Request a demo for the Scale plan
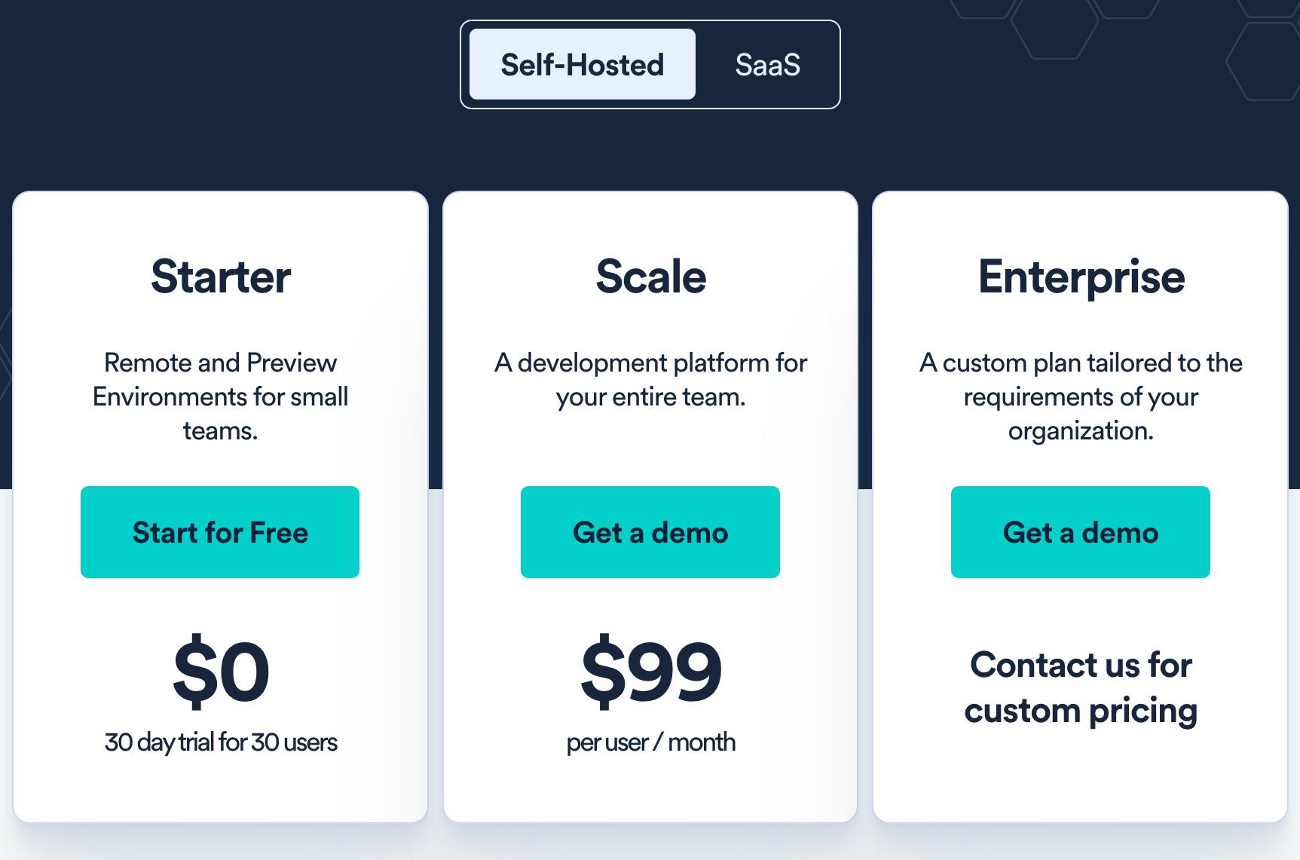 pyautogui.click(x=650, y=532)
